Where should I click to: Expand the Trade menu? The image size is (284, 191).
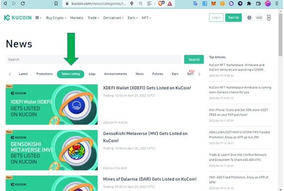coord(93,18)
